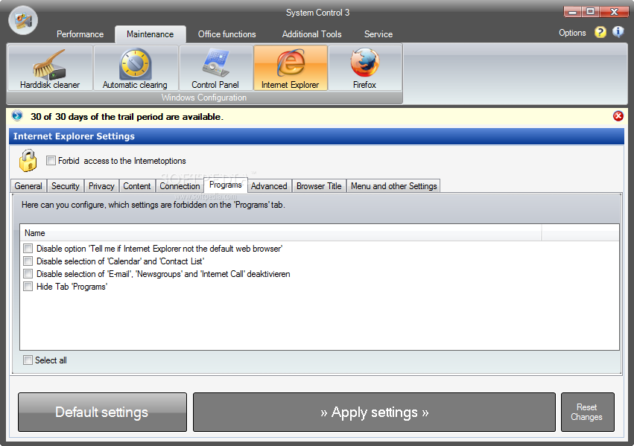Switch to the Privacy settings tab
Image resolution: width=634 pixels, height=446 pixels.
(x=101, y=186)
